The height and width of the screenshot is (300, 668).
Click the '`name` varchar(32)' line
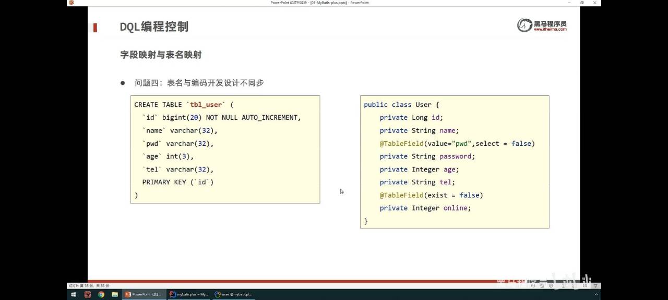[x=180, y=131]
